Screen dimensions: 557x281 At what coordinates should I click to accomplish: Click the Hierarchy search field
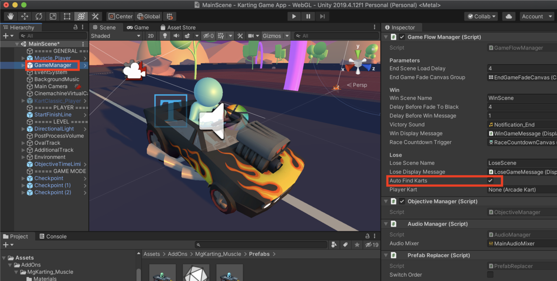53,36
